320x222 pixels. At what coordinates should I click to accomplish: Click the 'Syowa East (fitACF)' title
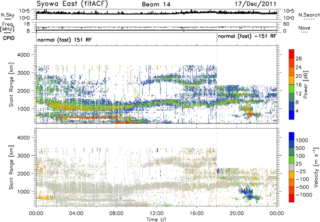tap(72, 4)
